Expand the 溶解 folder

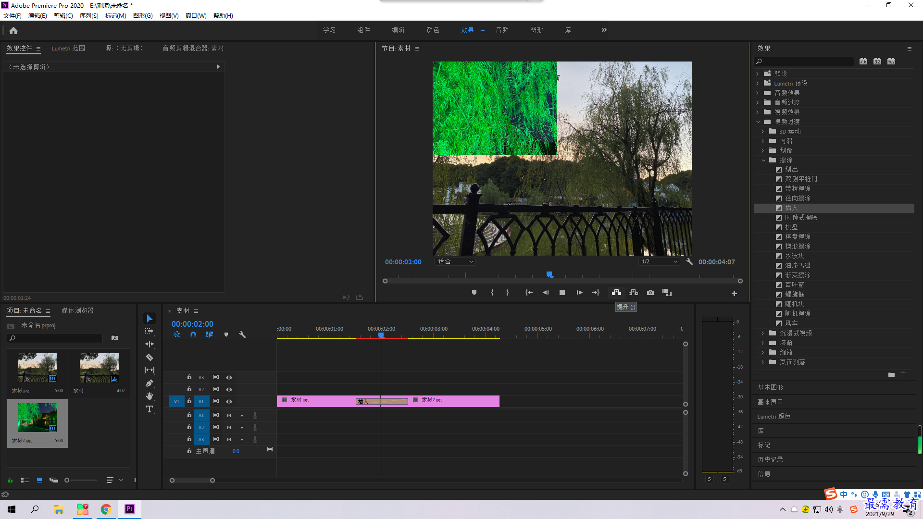click(x=763, y=343)
